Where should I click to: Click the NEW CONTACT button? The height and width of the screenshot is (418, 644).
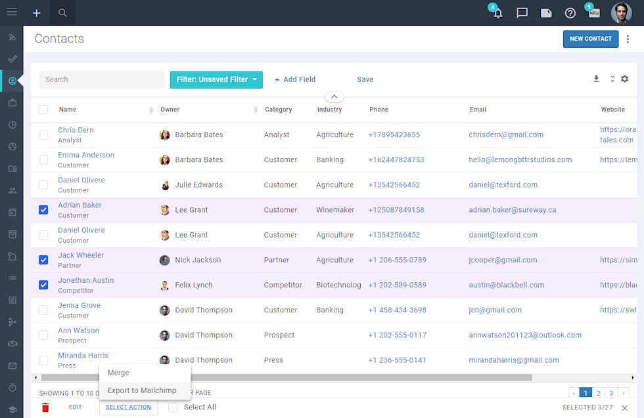pyautogui.click(x=590, y=39)
